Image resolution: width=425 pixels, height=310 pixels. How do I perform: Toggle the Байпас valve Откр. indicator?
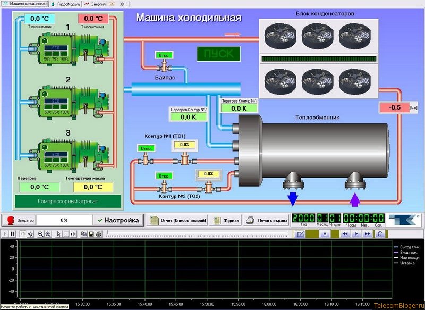tap(163, 55)
